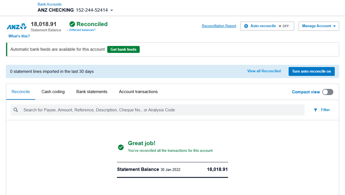Click the Great job! heading
Viewport: 345px width, 195px height.
pyautogui.click(x=142, y=143)
